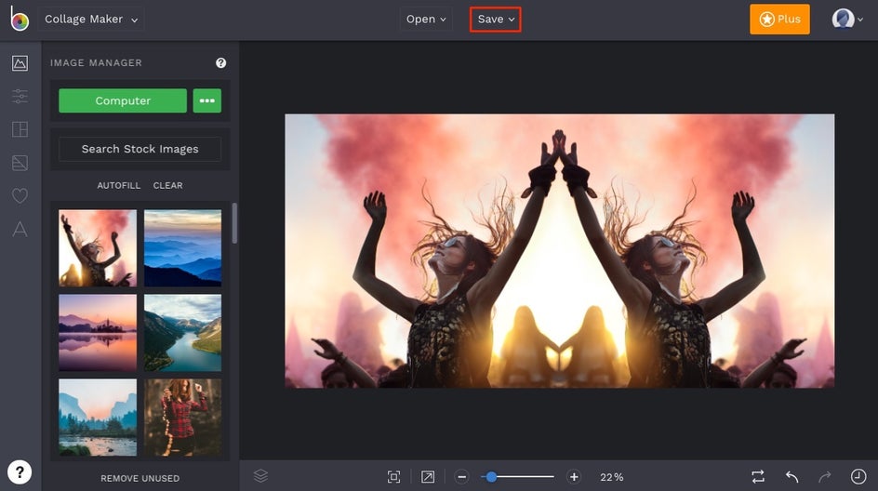Click the swap/repeat arrows icon

coord(758,476)
